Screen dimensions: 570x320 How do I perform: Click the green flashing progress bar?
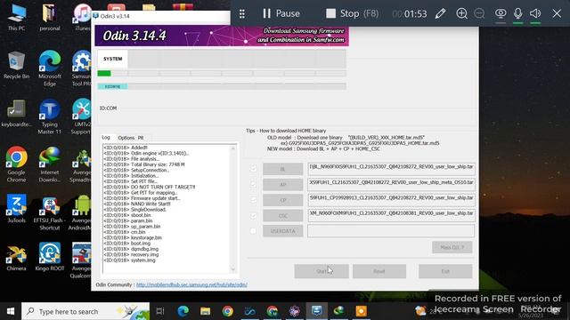click(x=104, y=73)
